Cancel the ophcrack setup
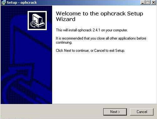Viewport: 157px width, 119px height. (x=142, y=112)
